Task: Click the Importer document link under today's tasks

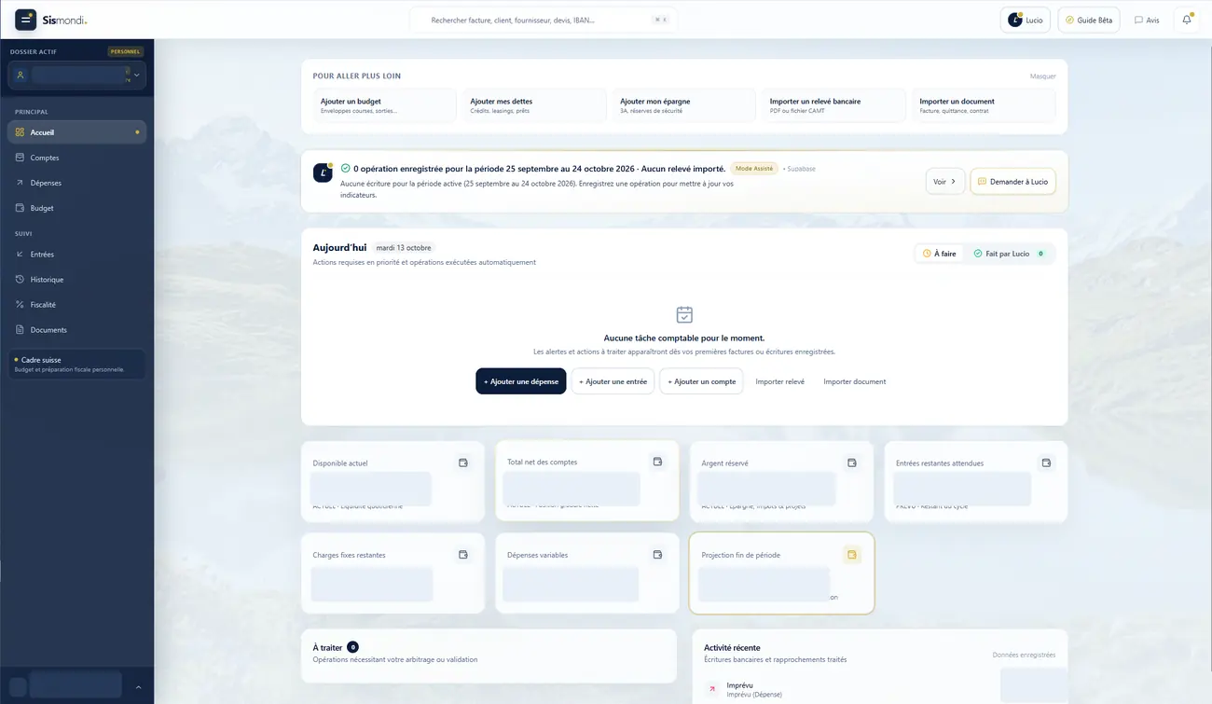Action: pyautogui.click(x=855, y=381)
